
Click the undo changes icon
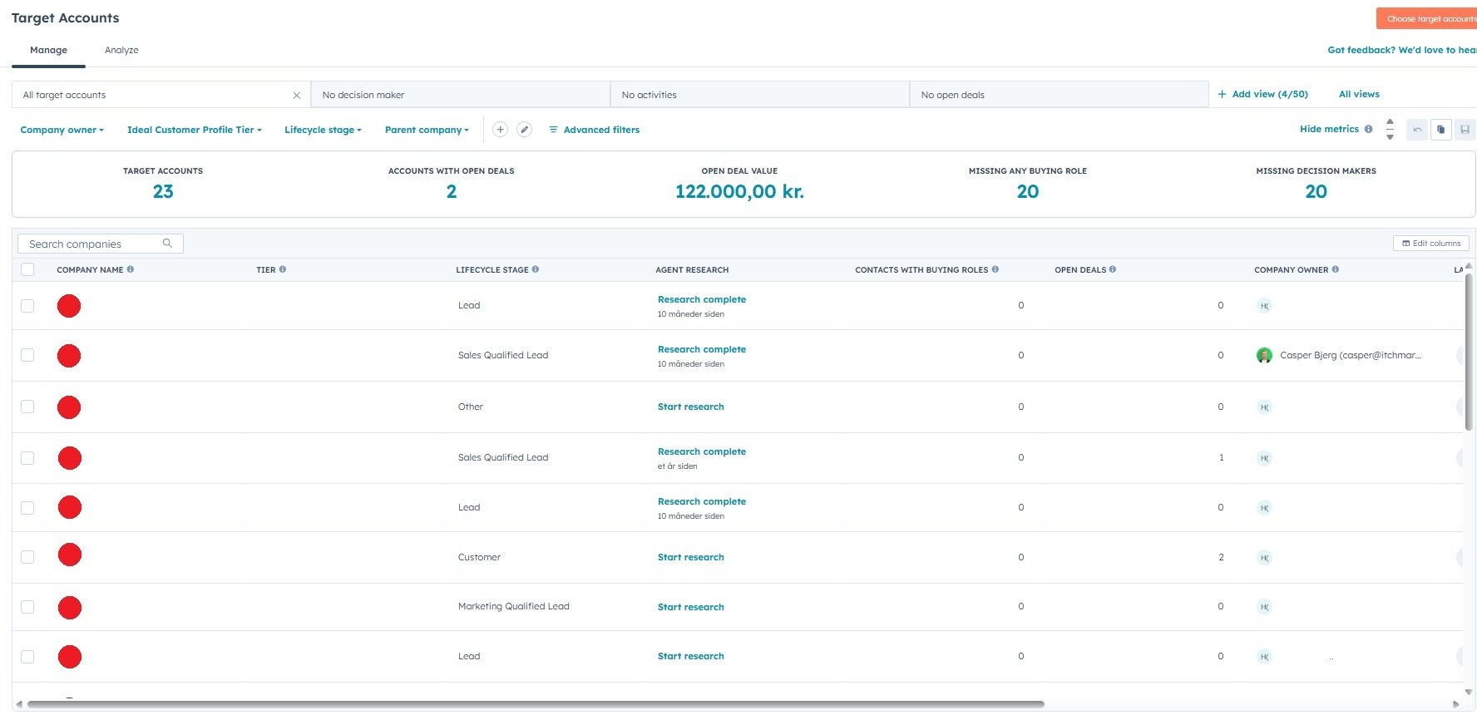1417,130
